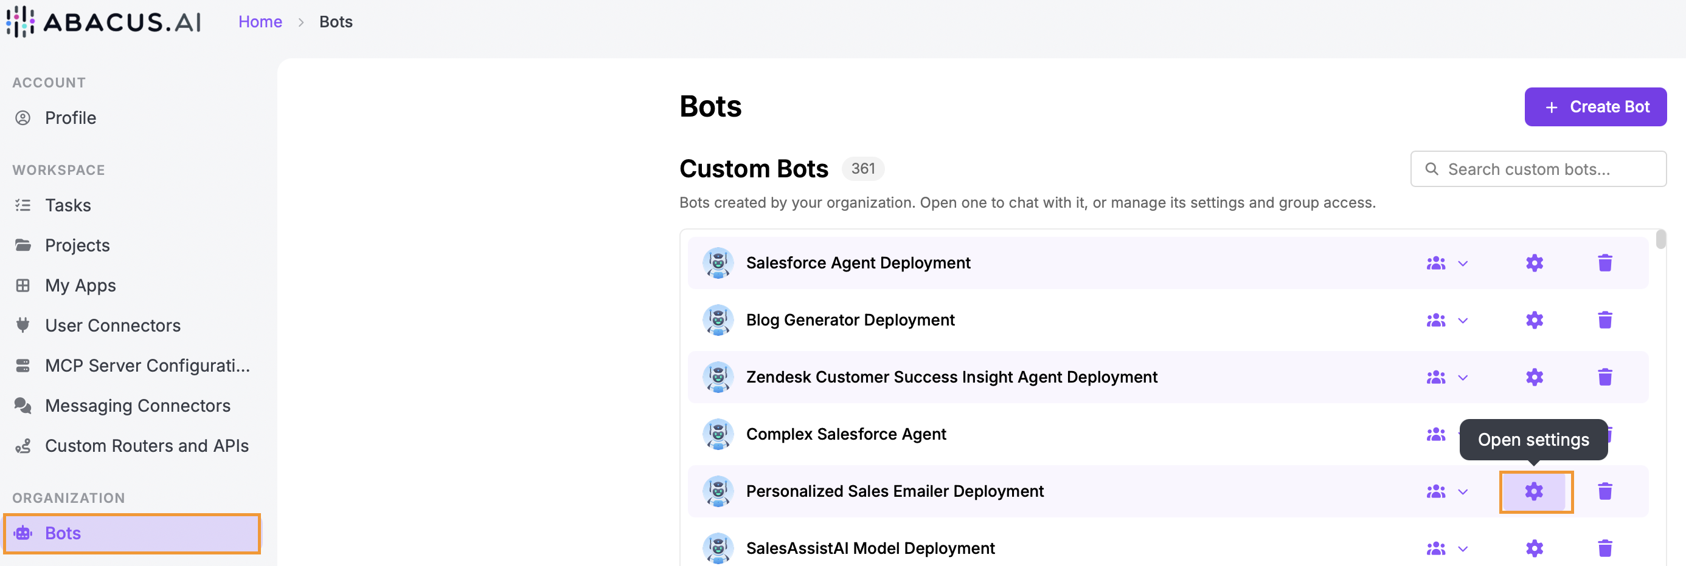The image size is (1686, 566).
Task: Open settings for Zendesk Customer Success Insight Agent
Action: [1534, 377]
